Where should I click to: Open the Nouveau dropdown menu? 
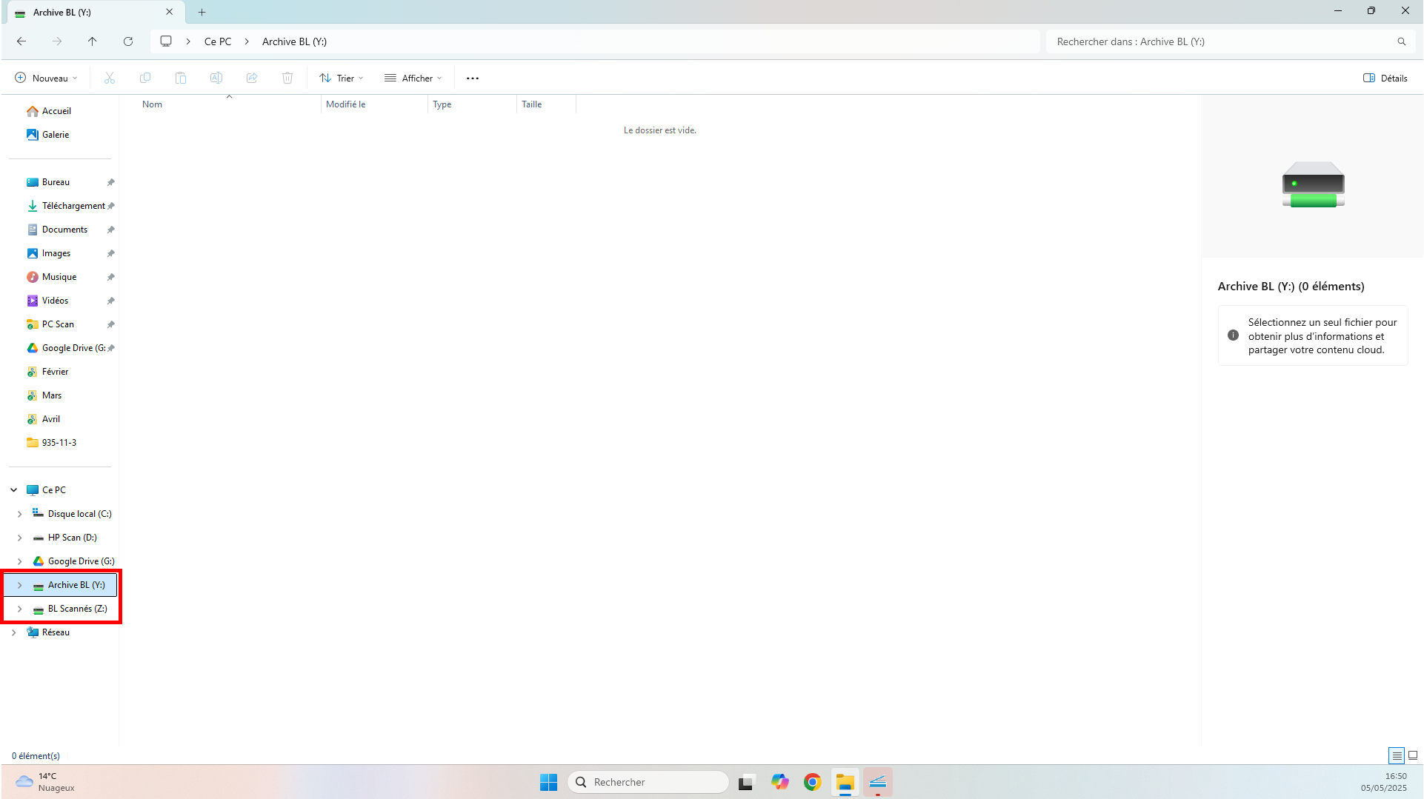click(46, 78)
